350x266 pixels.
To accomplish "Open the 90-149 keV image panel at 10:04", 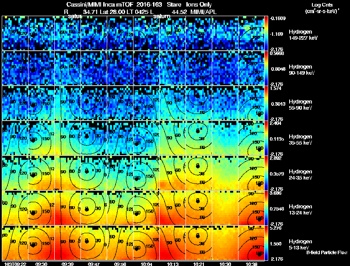I will point(146,68).
